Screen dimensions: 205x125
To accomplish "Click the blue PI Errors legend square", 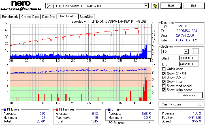I will 5,110.
